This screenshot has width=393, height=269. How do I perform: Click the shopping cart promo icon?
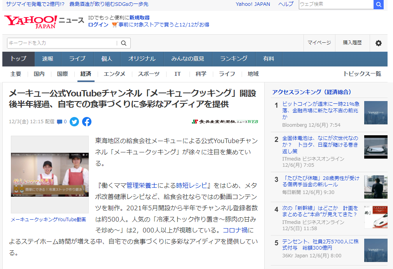[x=115, y=24]
